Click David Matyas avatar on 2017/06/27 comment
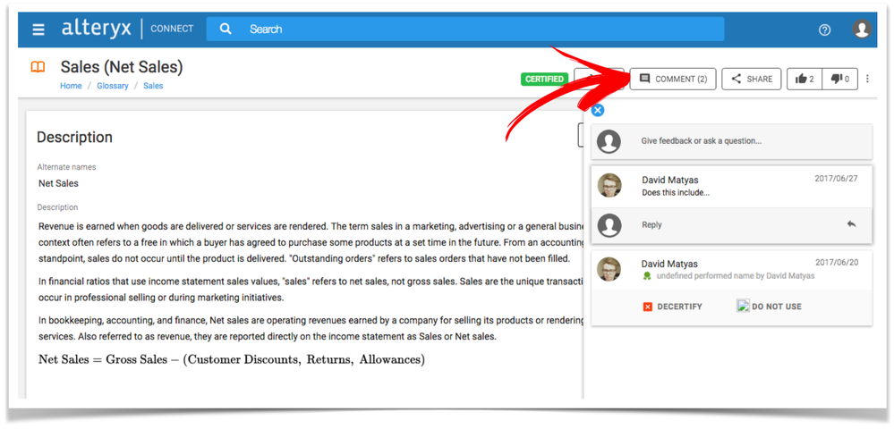894x429 pixels. tap(609, 185)
